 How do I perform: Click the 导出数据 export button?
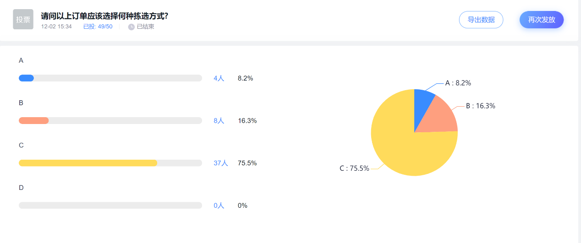coord(481,20)
